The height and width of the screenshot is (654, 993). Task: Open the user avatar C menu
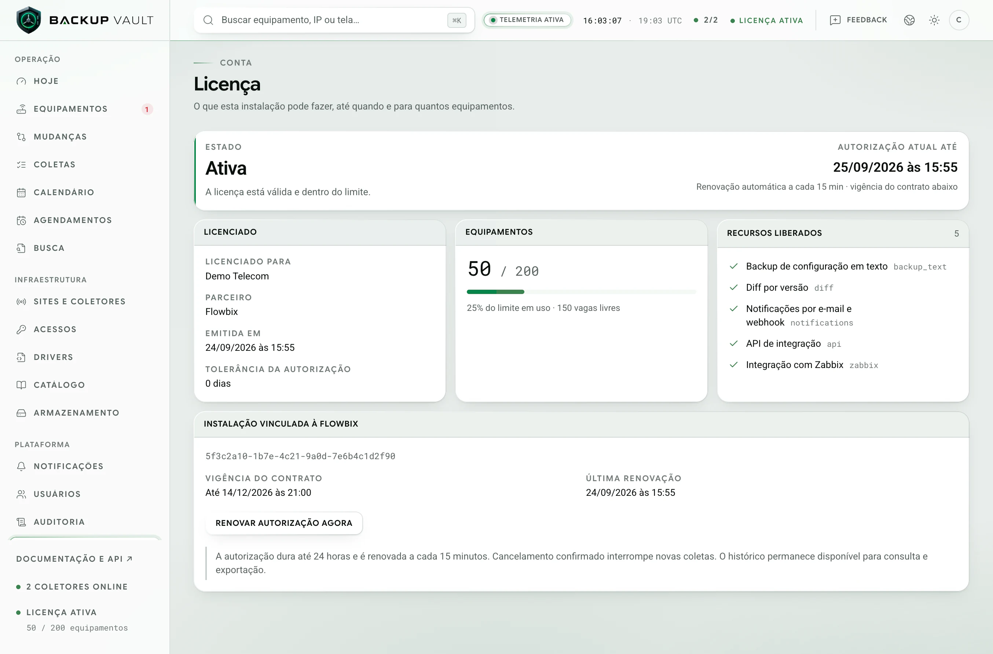pyautogui.click(x=959, y=20)
